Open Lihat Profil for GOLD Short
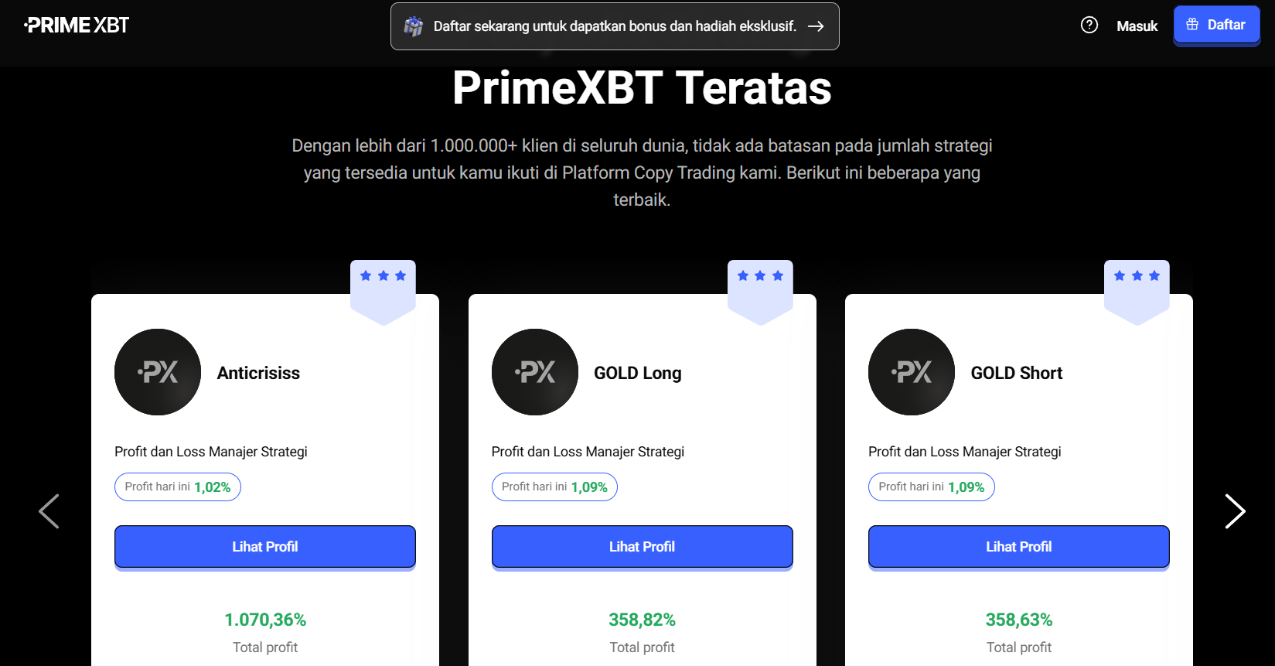The width and height of the screenshot is (1275, 666). click(x=1018, y=547)
